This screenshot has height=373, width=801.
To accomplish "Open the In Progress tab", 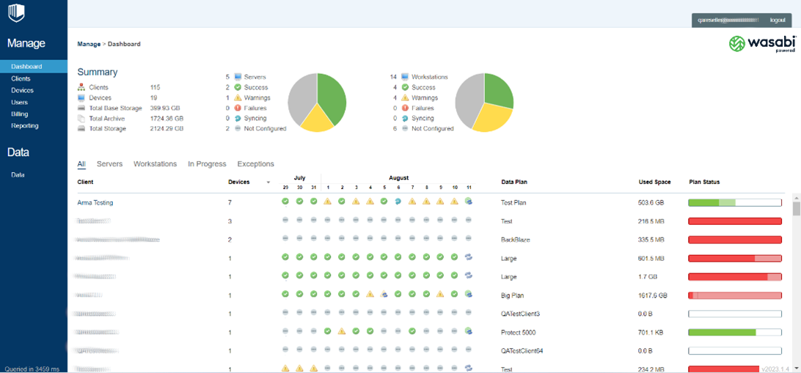I will tap(207, 164).
